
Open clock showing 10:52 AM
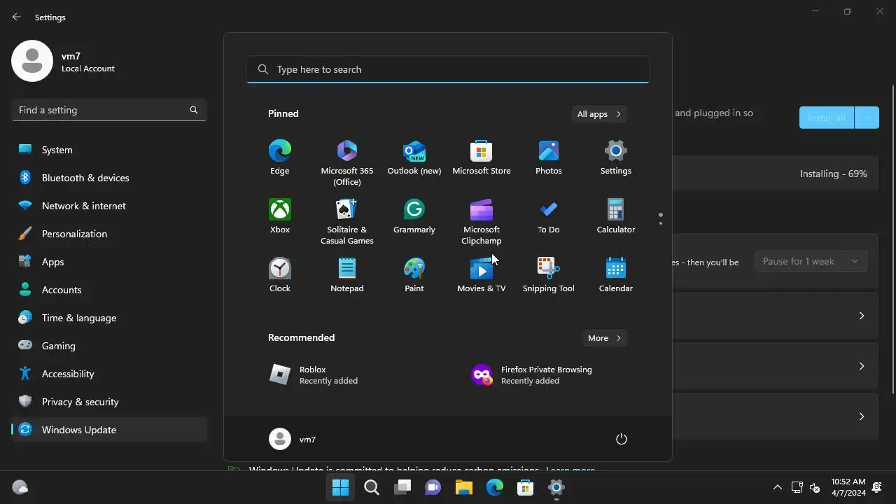[848, 487]
